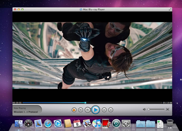
Task: Skip to the next chapter
Action: [111, 110]
